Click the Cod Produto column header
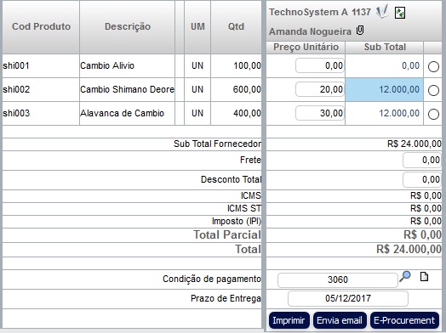 click(x=41, y=26)
